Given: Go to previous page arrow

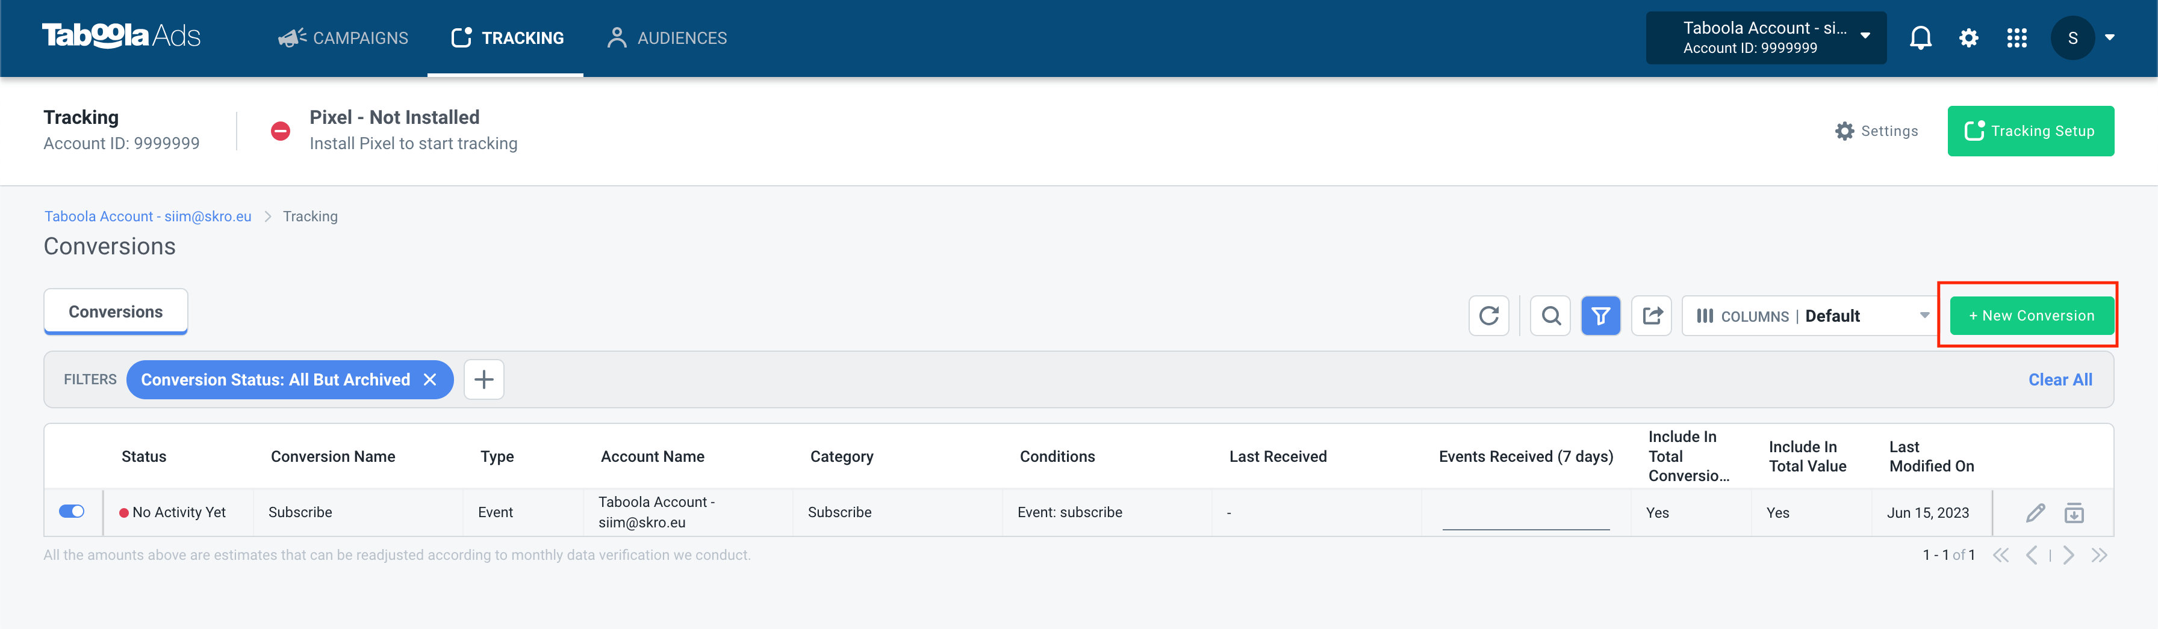Looking at the screenshot, I should (2032, 554).
